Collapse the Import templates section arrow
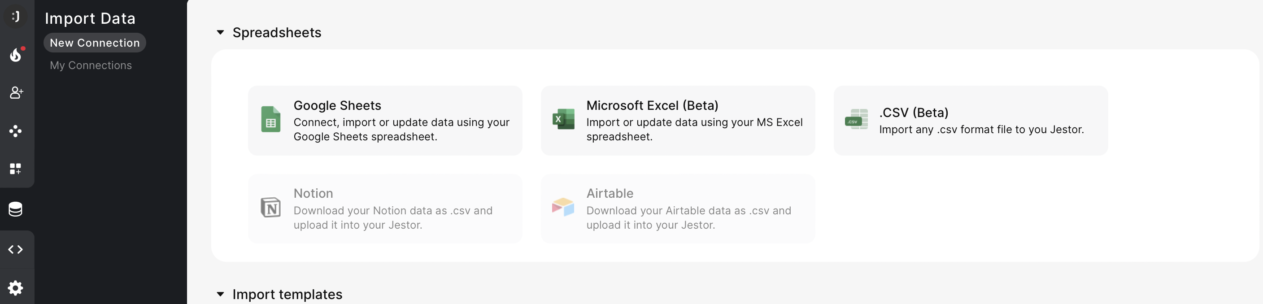Image resolution: width=1263 pixels, height=304 pixels. pos(221,294)
